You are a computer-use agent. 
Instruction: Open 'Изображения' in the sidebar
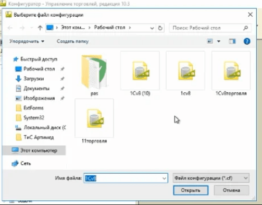click(x=35, y=98)
